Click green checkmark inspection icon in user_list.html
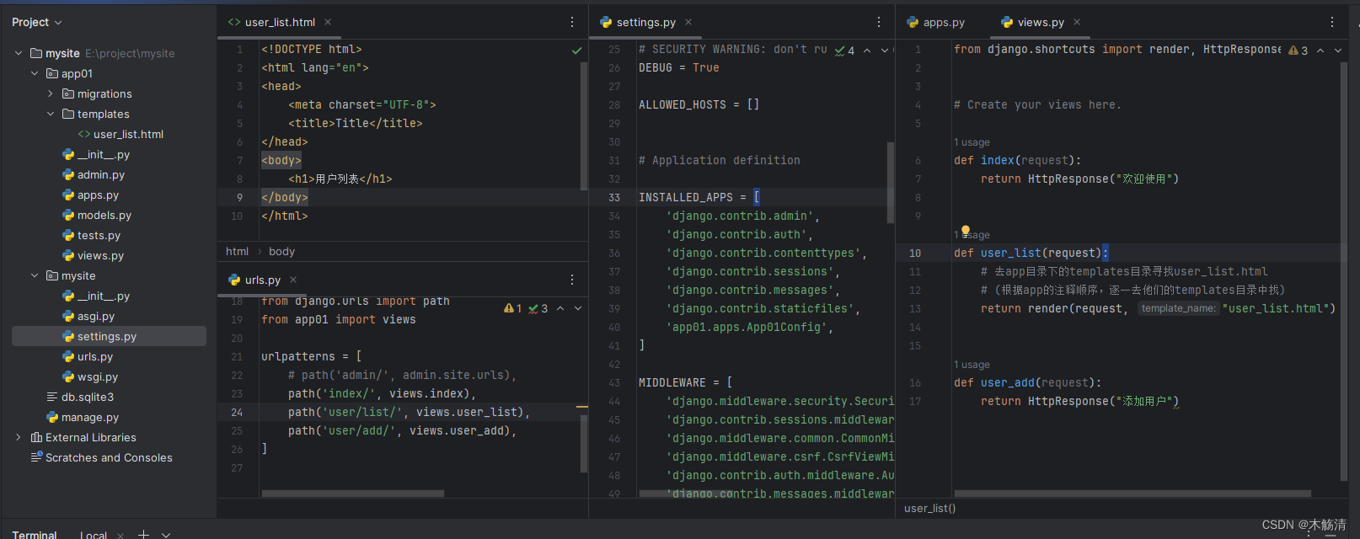Screen dimensions: 1360x539 [577, 51]
